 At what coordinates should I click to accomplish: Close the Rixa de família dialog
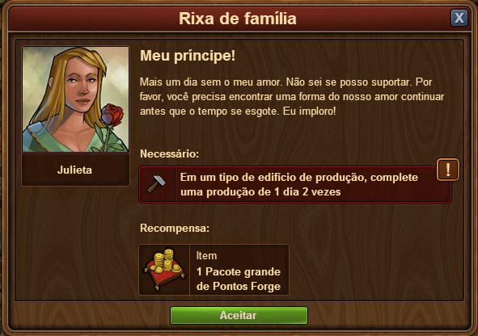click(459, 18)
